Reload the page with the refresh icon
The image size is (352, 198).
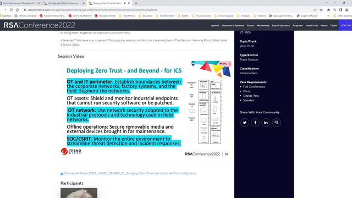[x=11, y=10]
